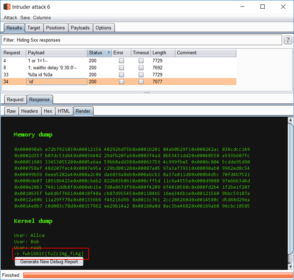
Task: Open the Attack menu
Action: [x=10, y=18]
